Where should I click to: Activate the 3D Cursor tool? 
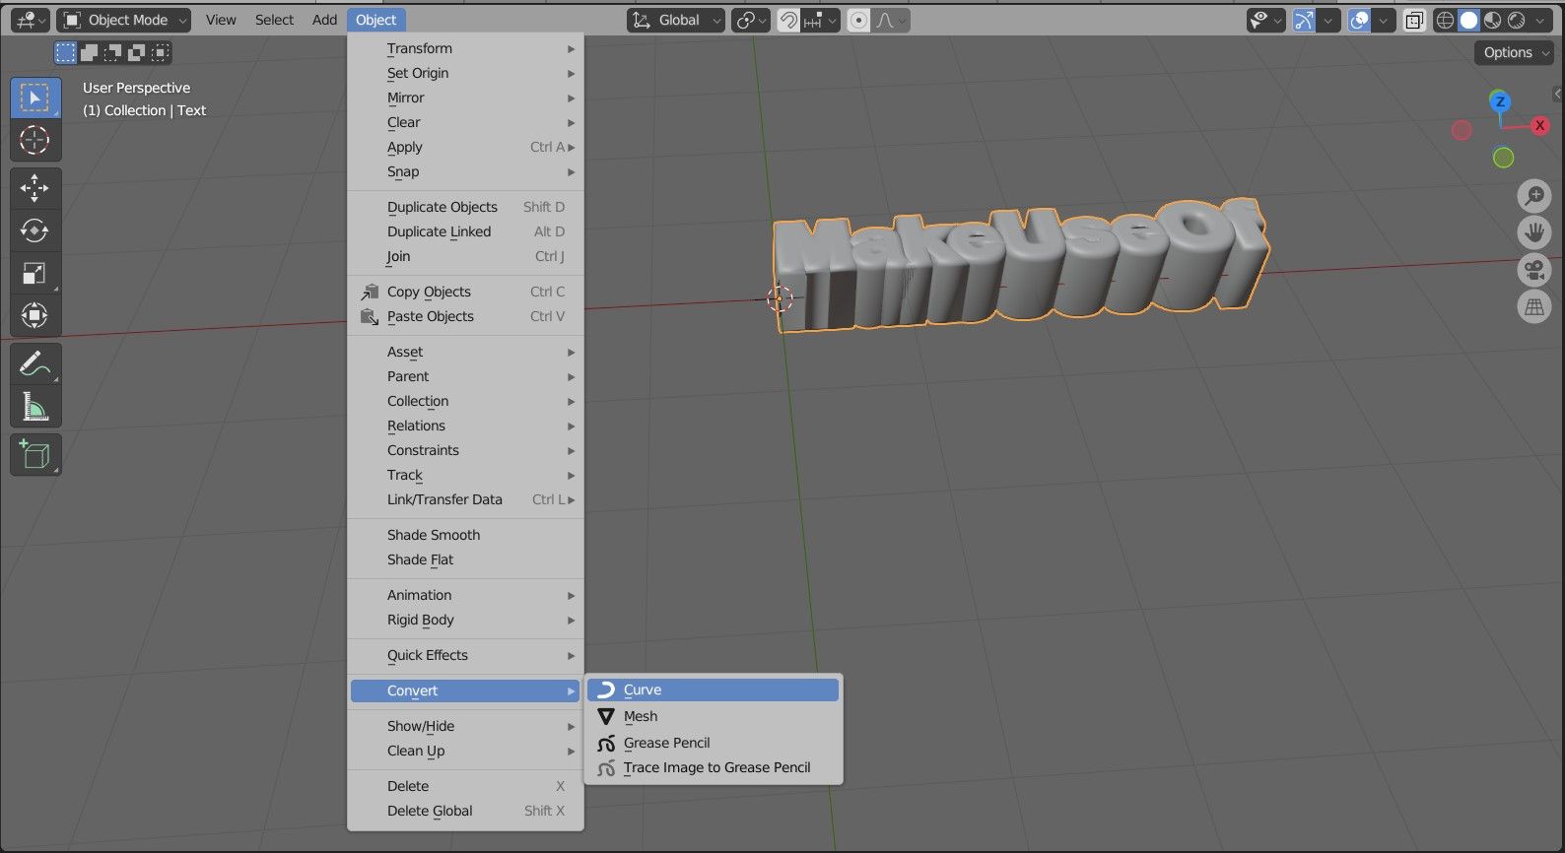click(34, 140)
